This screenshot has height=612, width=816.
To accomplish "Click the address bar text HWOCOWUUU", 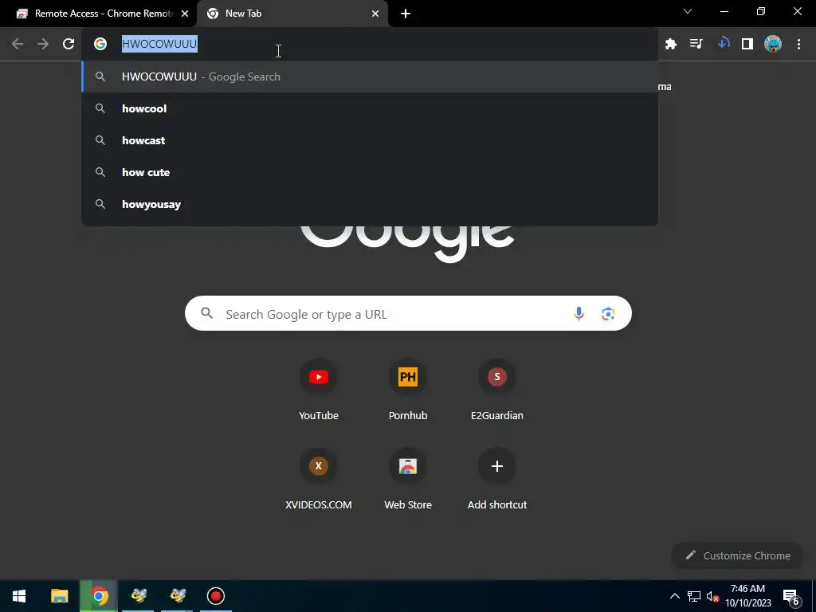I will point(159,44).
